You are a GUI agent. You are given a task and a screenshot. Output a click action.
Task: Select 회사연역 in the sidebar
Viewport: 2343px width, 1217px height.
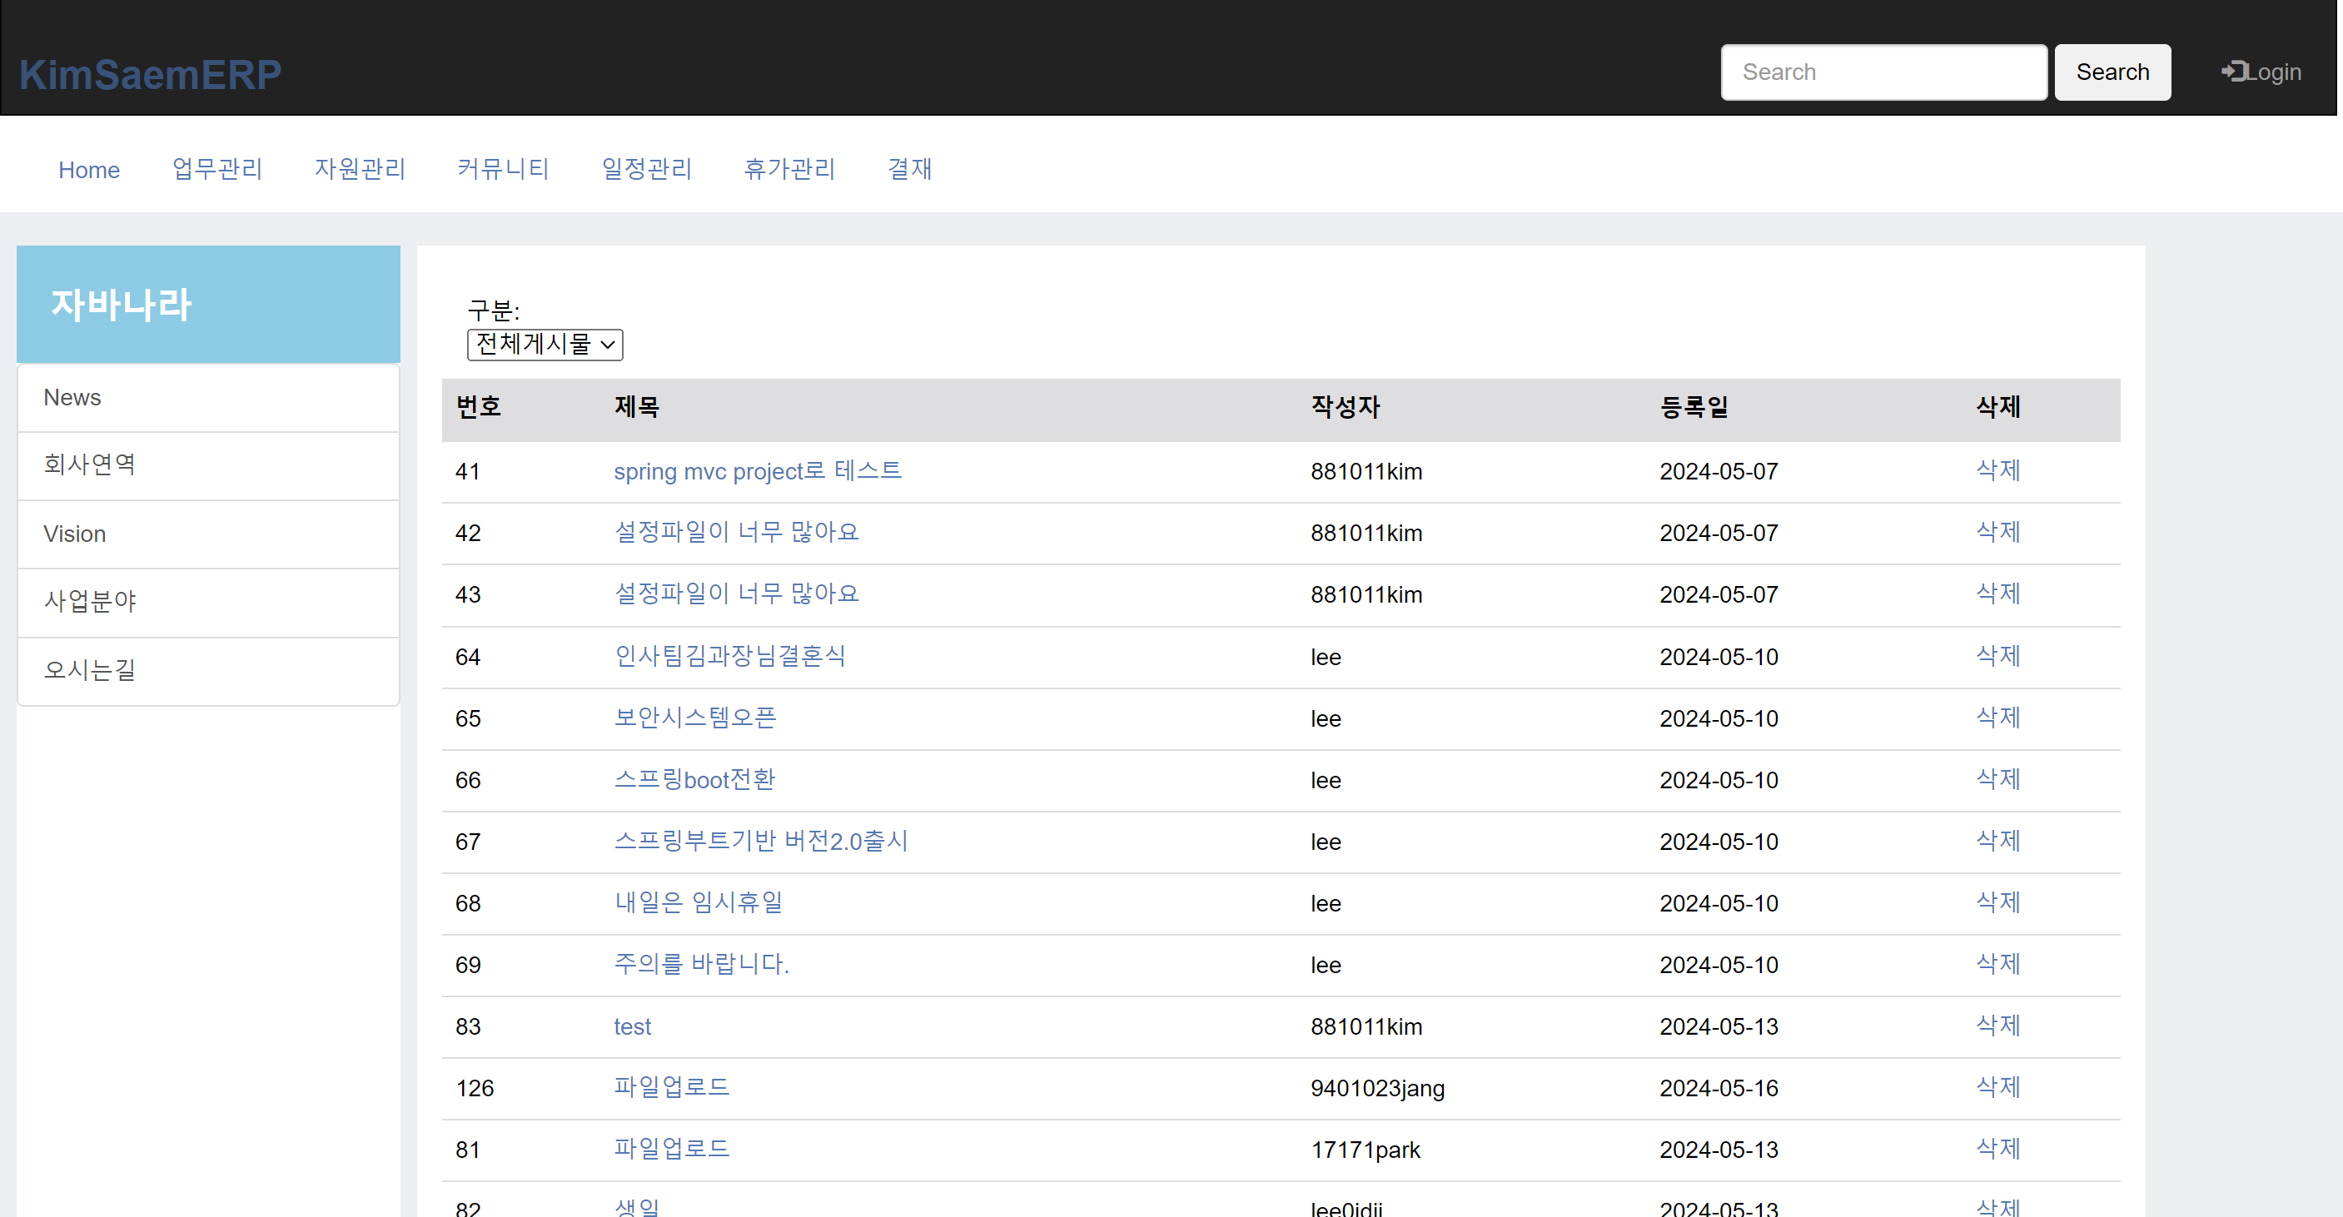89,464
